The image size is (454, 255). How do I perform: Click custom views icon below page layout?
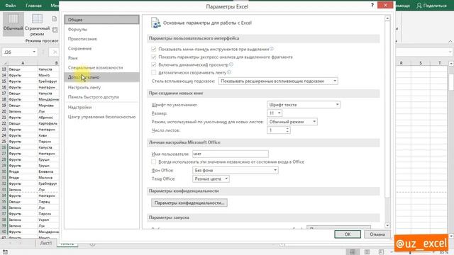55,30
